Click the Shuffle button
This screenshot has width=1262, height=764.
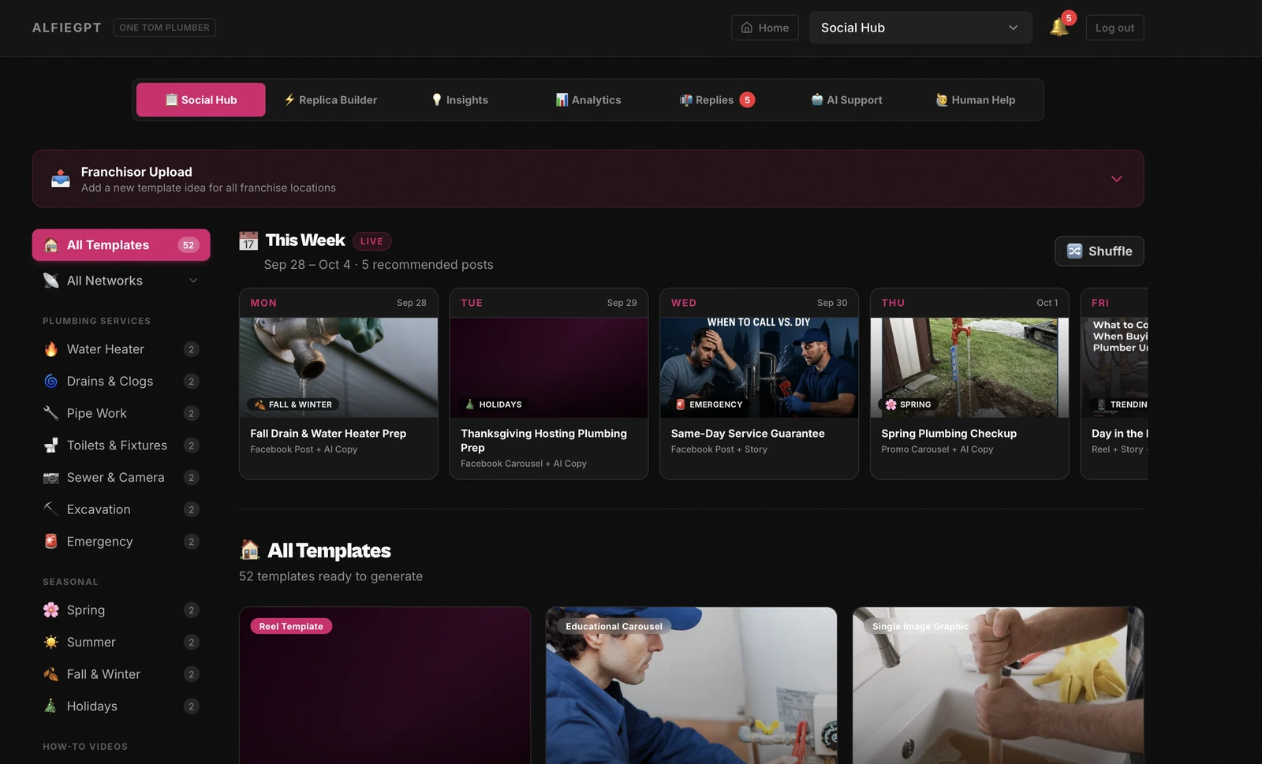pyautogui.click(x=1100, y=251)
